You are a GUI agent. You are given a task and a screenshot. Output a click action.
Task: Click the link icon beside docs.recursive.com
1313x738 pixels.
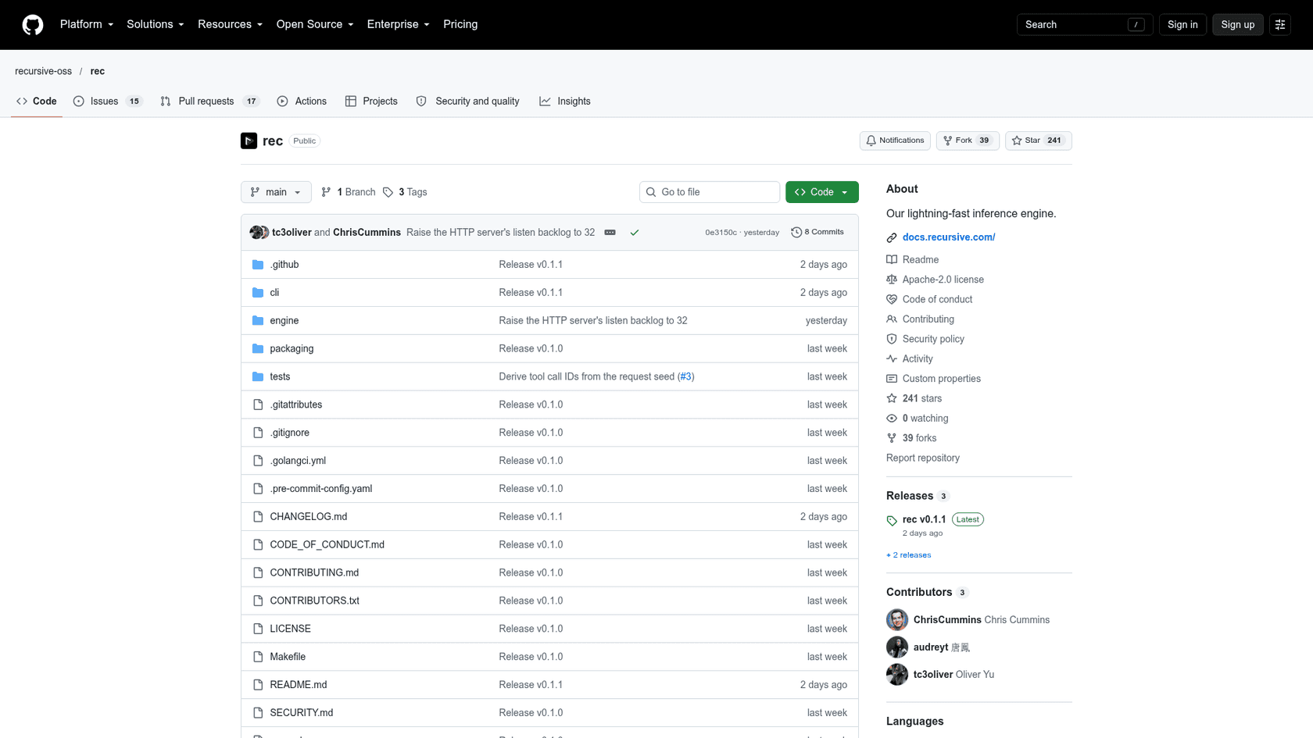(x=892, y=237)
